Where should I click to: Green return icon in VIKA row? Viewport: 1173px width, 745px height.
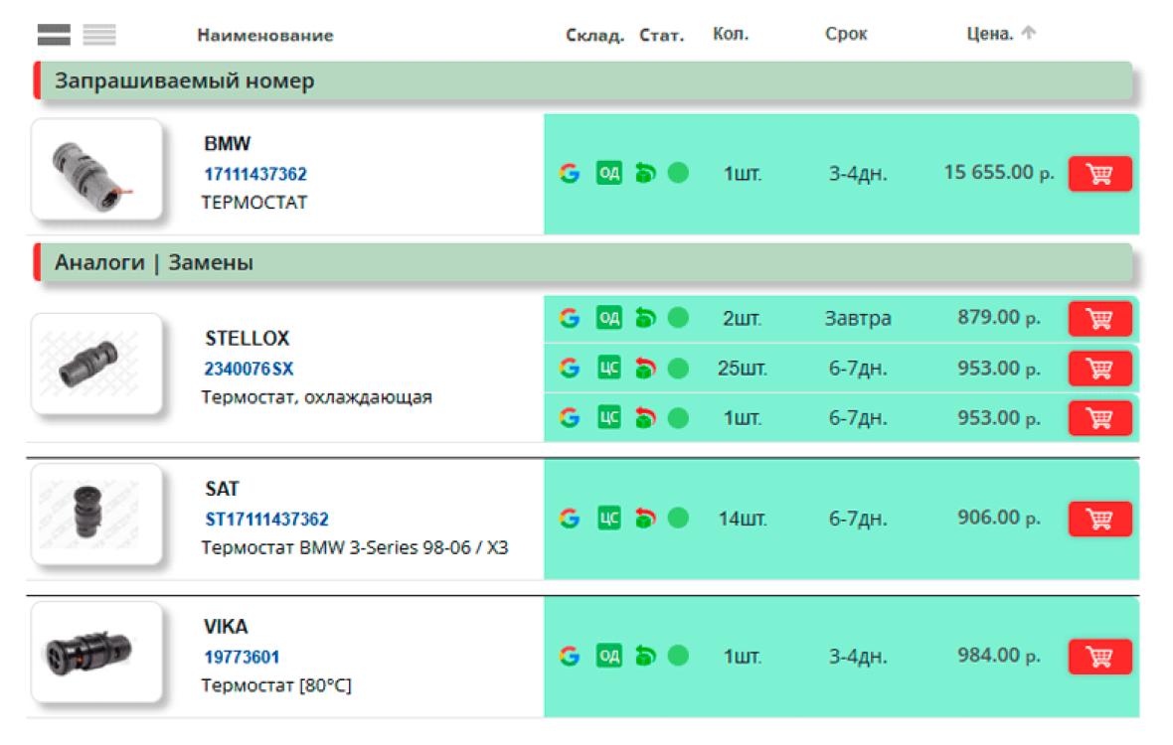point(645,656)
